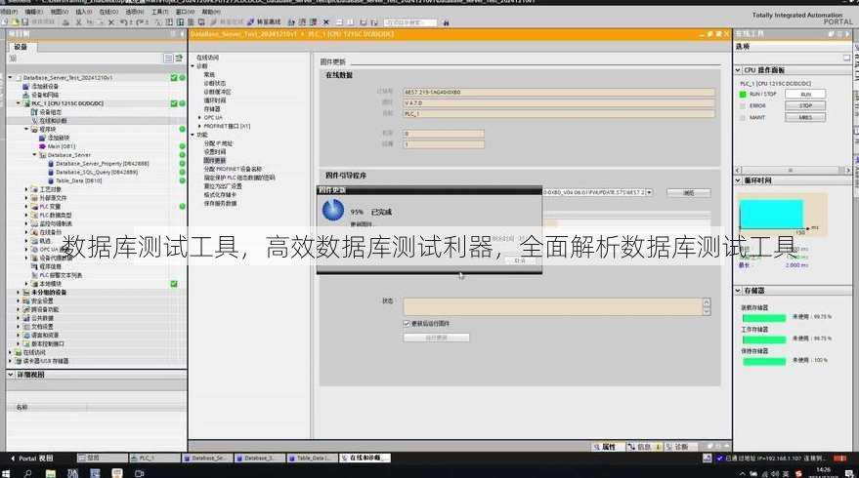Click the TIA Portal taskbar icon
The image size is (859, 478).
point(72,473)
